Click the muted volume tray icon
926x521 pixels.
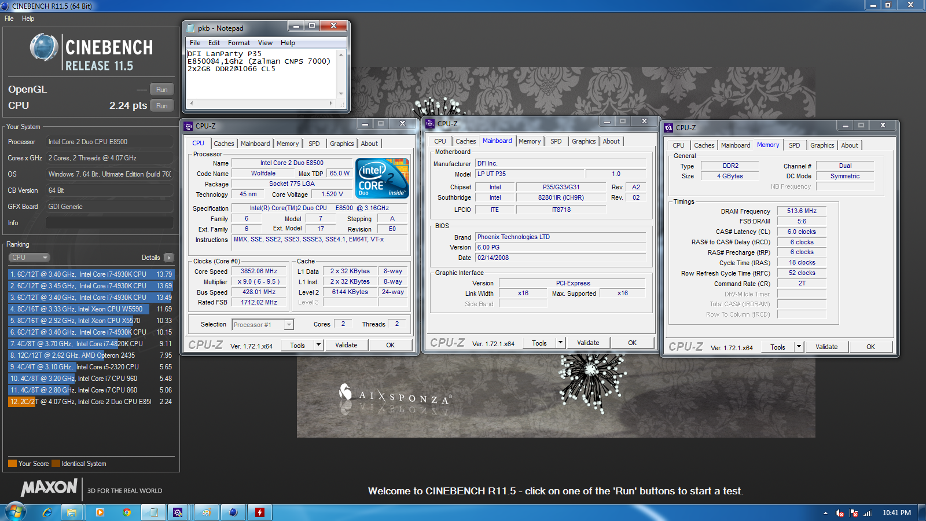tap(840, 513)
